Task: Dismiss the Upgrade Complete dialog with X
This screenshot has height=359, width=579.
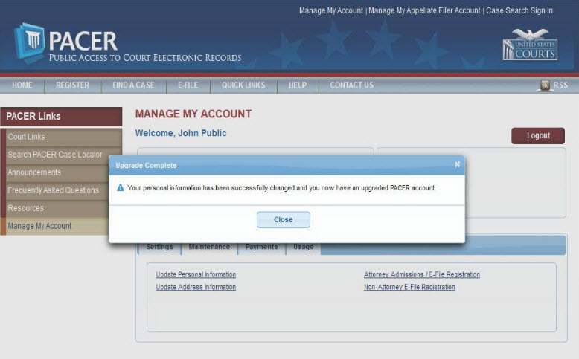Action: coord(457,164)
